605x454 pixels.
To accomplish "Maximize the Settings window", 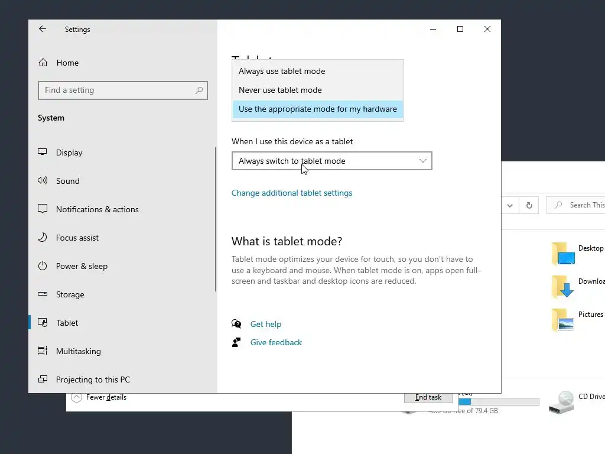I will [x=460, y=29].
